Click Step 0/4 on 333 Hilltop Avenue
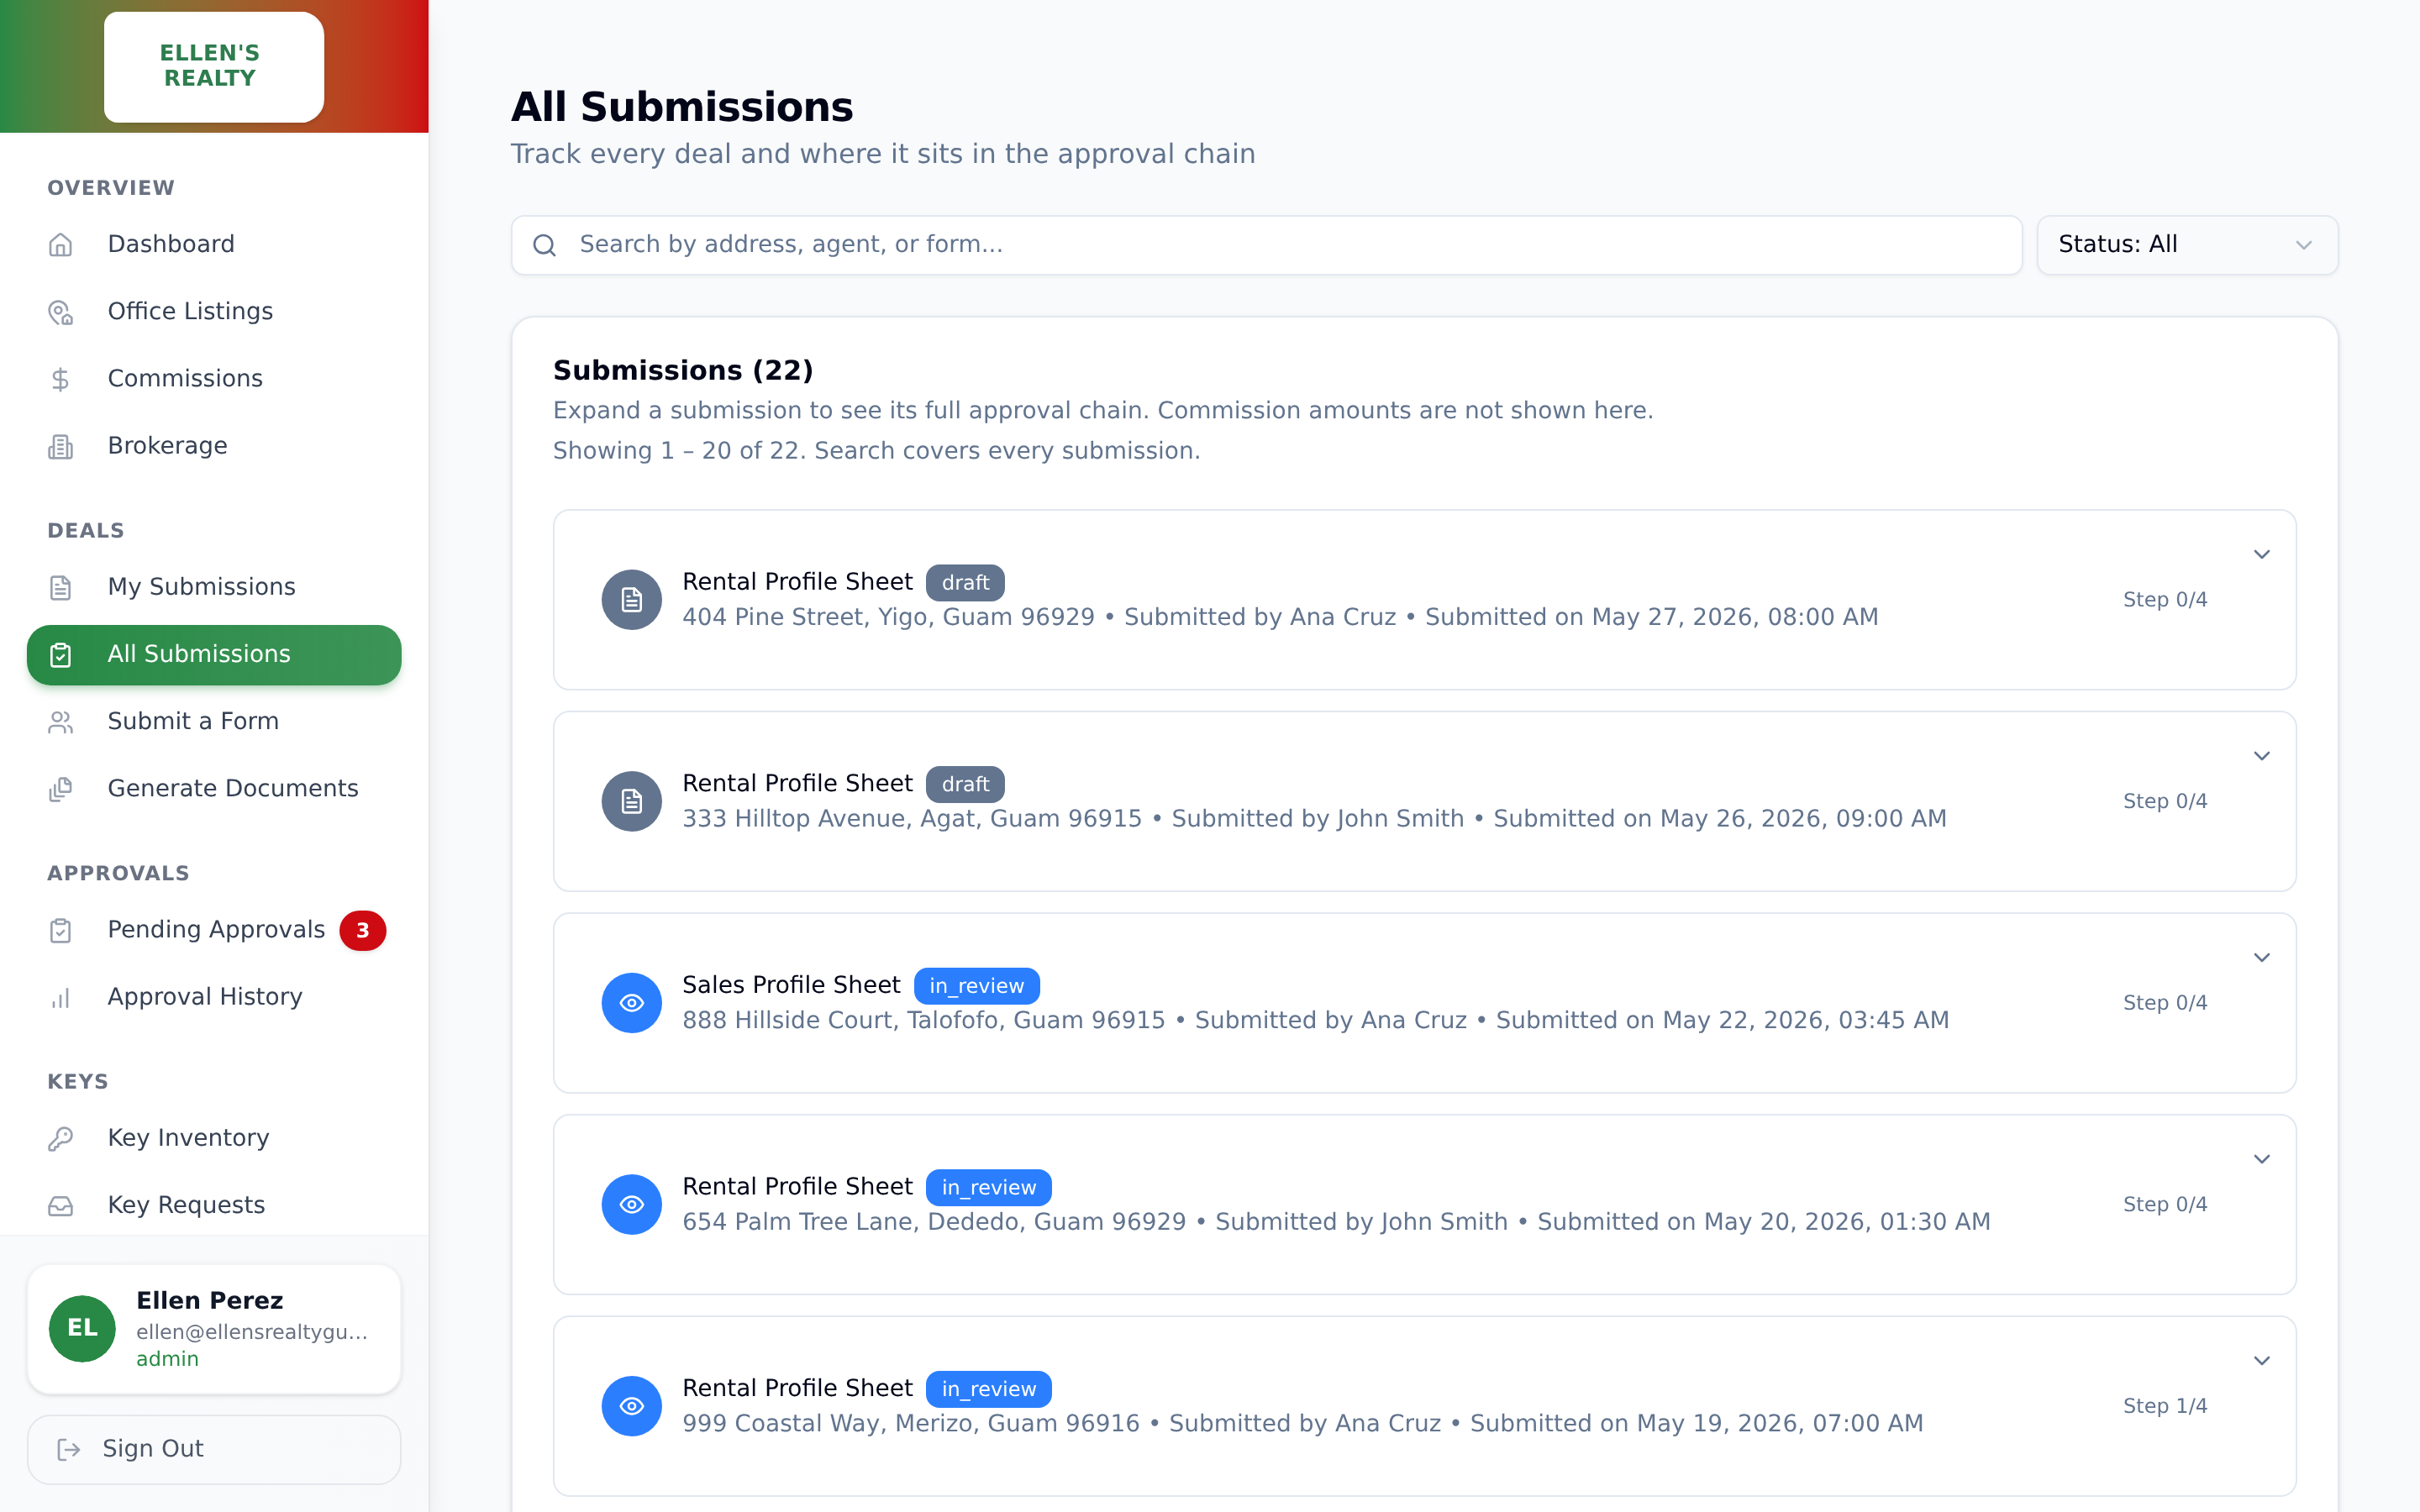This screenshot has width=2420, height=1512. tap(2165, 801)
